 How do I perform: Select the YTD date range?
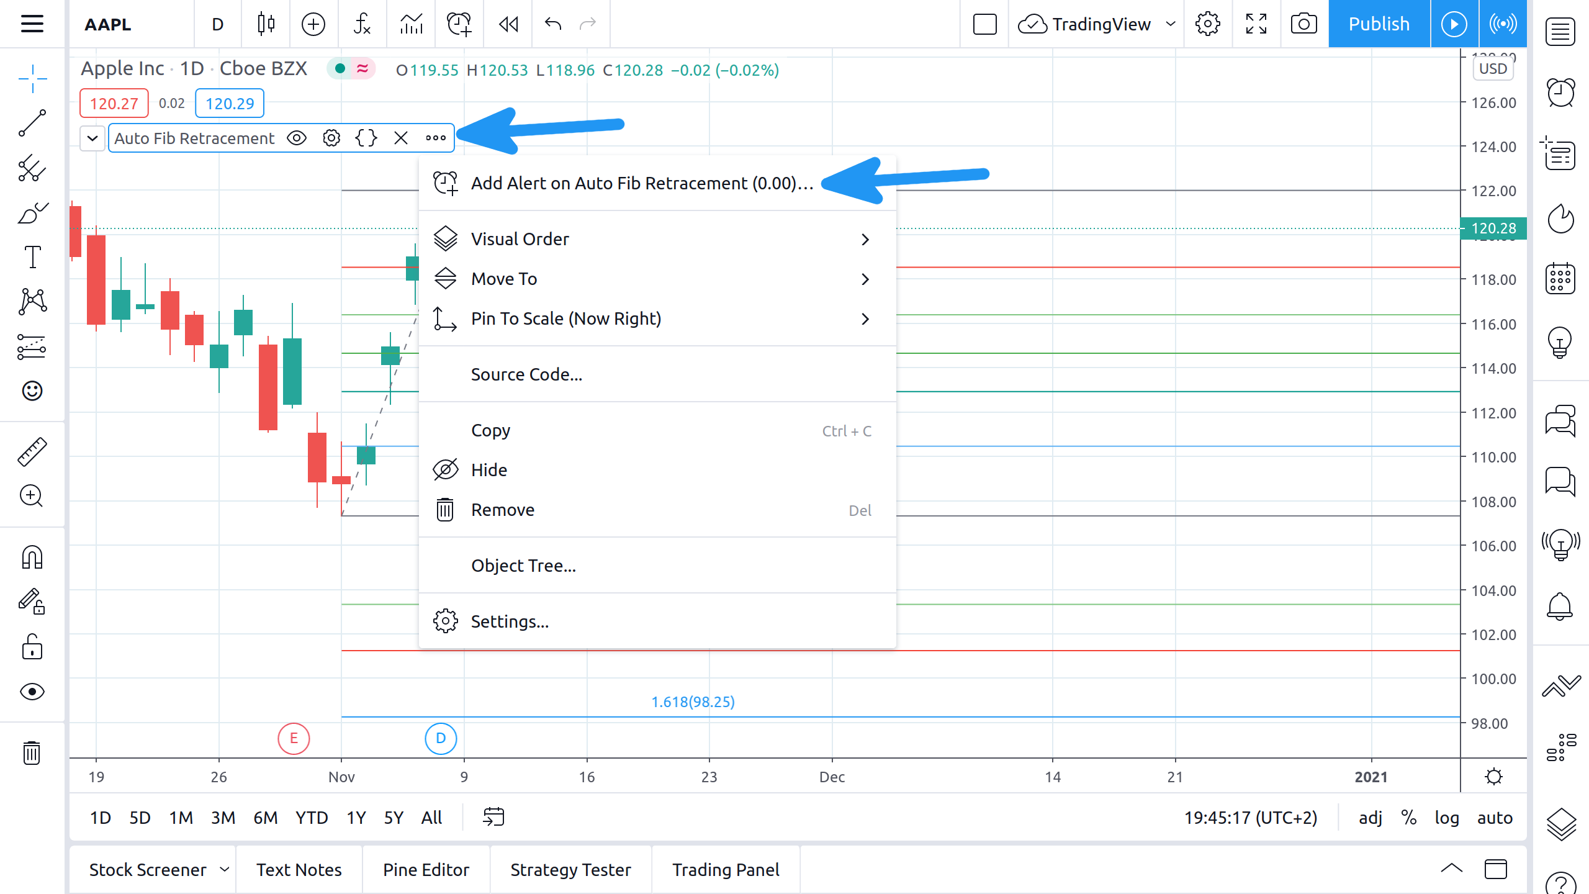[312, 818]
